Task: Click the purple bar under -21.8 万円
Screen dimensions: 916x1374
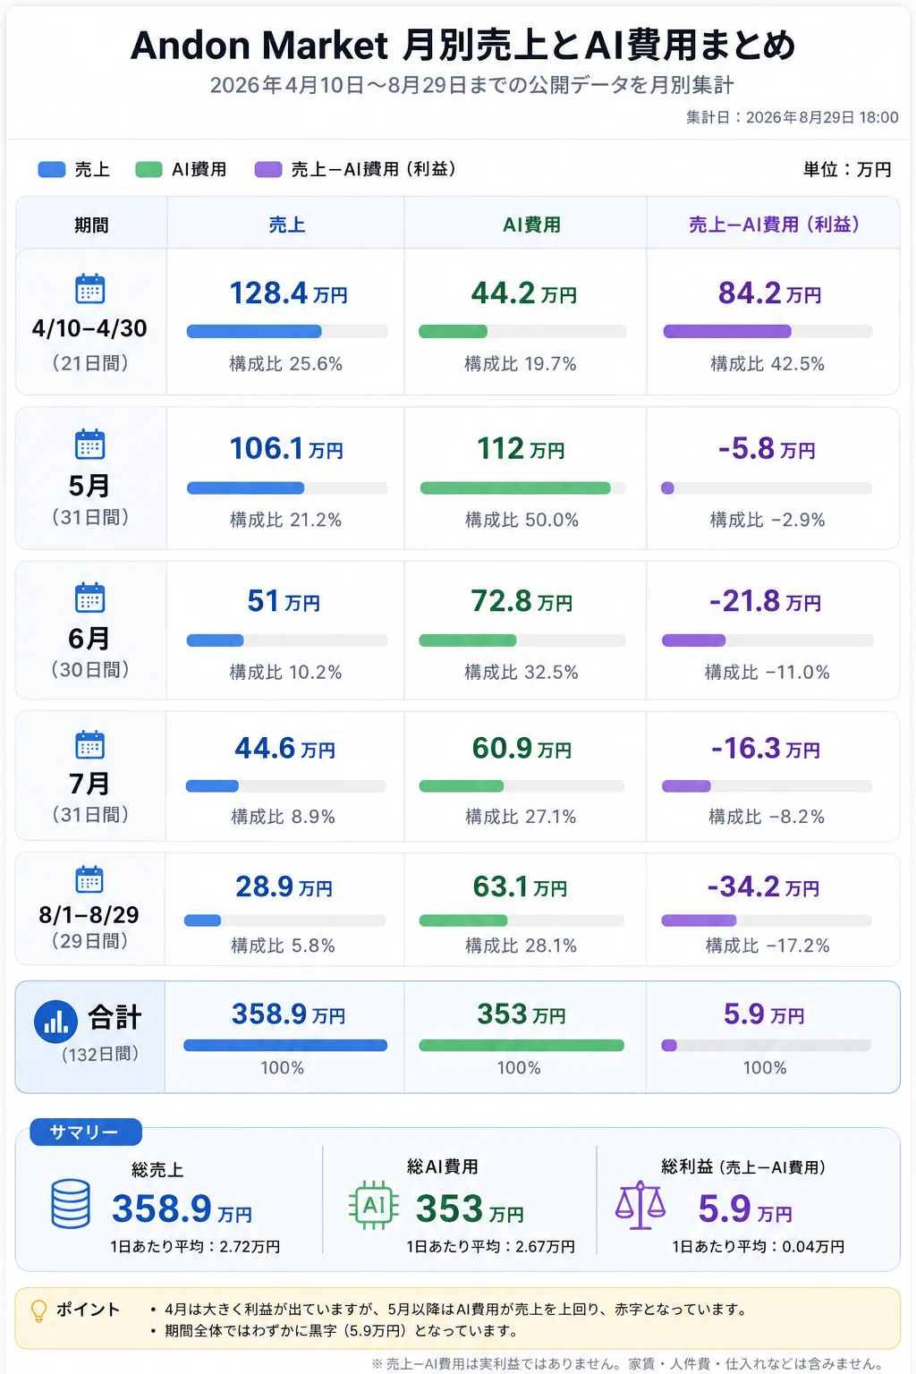Action: coord(693,640)
